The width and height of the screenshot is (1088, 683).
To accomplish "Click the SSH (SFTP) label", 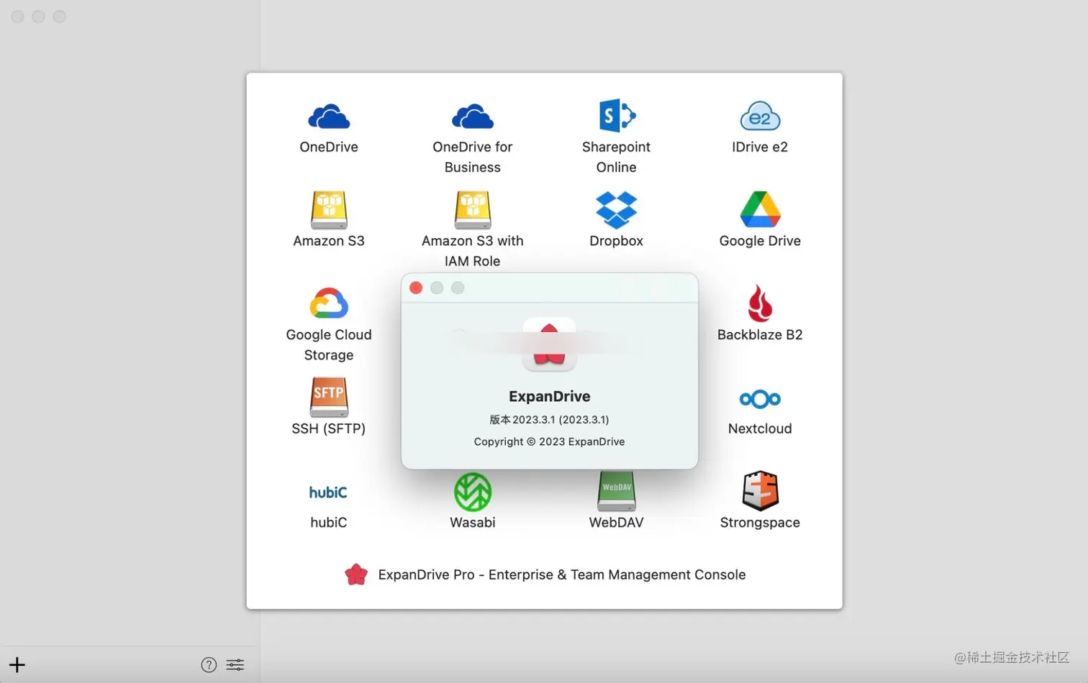I will [x=329, y=428].
